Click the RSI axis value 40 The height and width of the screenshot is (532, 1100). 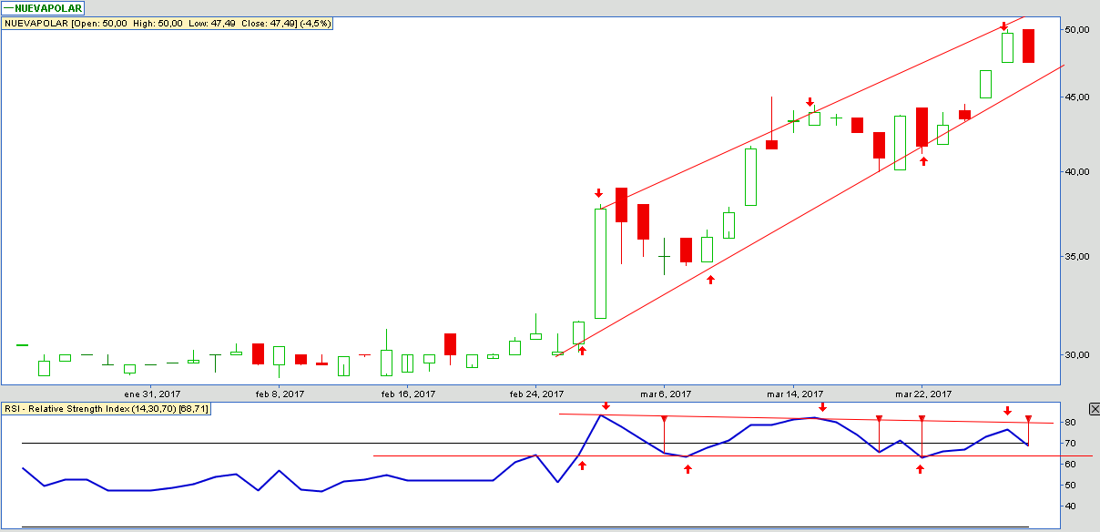(x=1072, y=506)
